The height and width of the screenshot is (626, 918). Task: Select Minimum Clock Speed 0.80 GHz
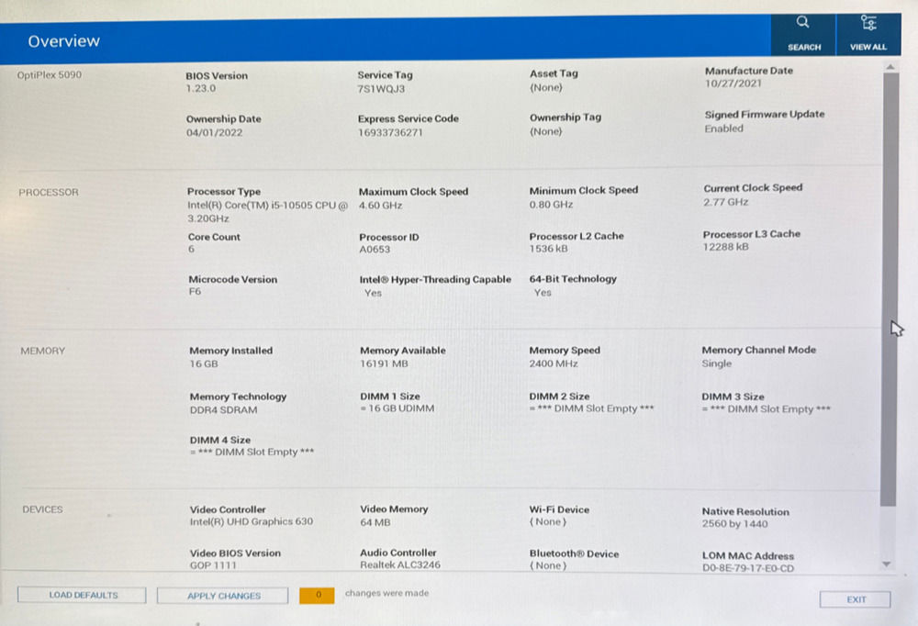[551, 205]
